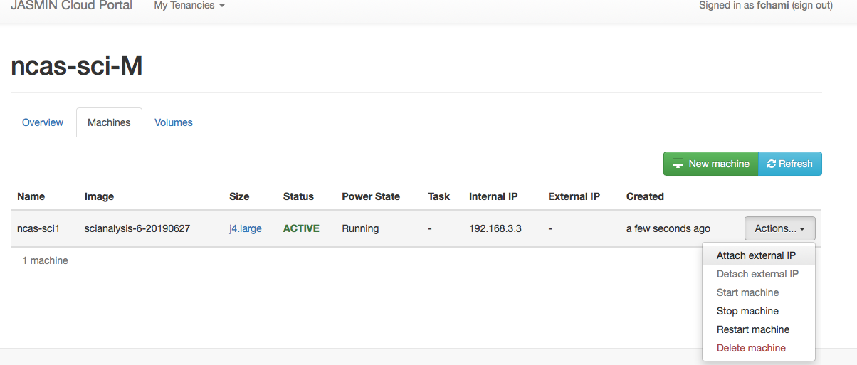857x365 pixels.
Task: Click the ACTIVE status text
Action: pyautogui.click(x=301, y=228)
